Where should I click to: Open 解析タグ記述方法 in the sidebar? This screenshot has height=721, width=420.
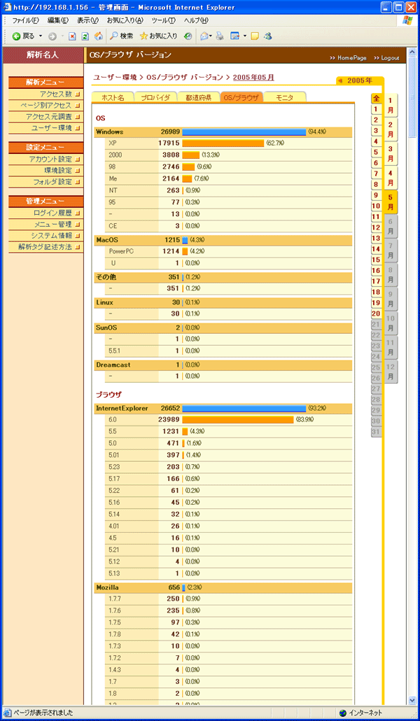coord(46,246)
